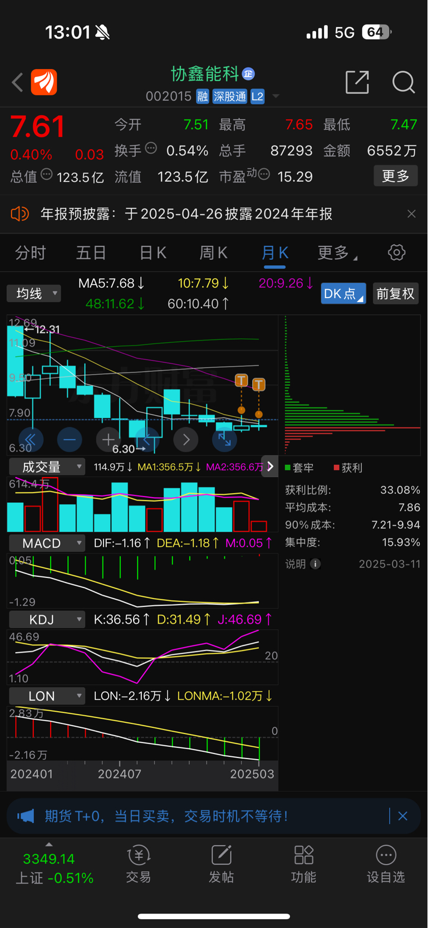Open info icon beside 市盈
428x928 pixels.
click(x=264, y=174)
